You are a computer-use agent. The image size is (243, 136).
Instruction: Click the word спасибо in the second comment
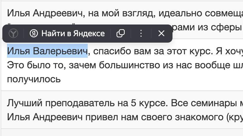coord(112,51)
